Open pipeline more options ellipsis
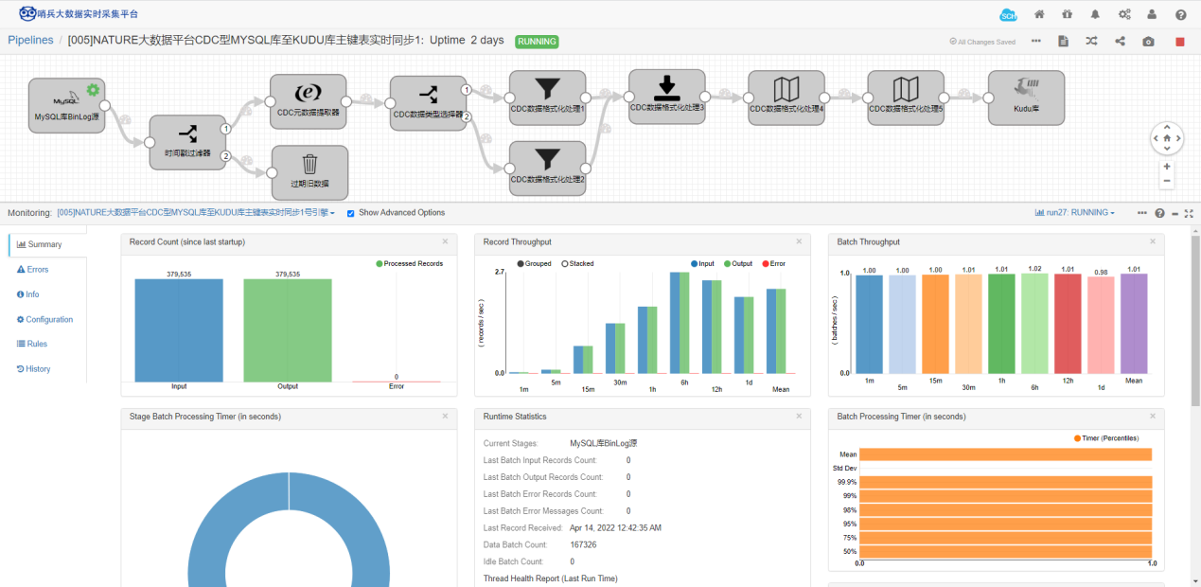This screenshot has height=587, width=1201. coord(1036,42)
